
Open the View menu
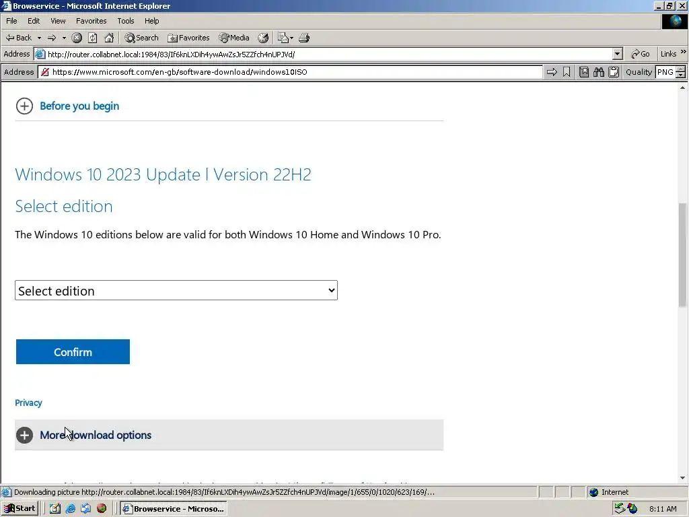click(58, 21)
